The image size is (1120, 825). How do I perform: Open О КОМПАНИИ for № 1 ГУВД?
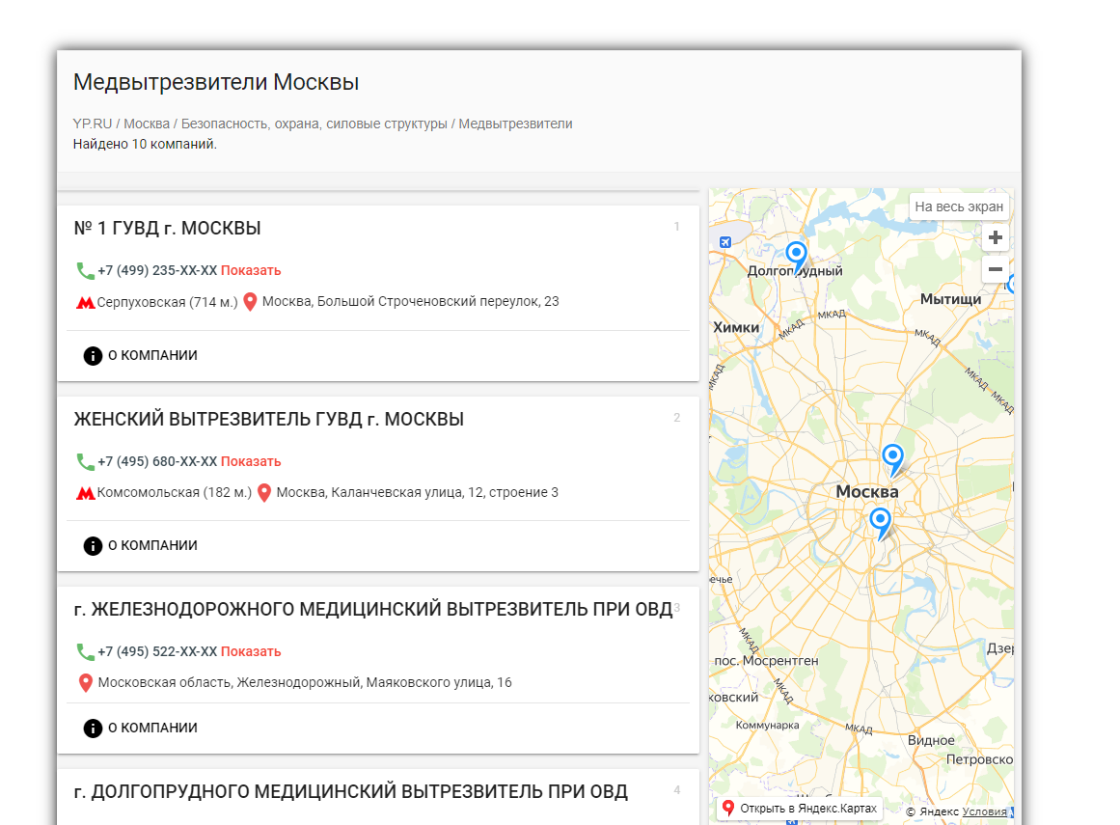(x=151, y=355)
